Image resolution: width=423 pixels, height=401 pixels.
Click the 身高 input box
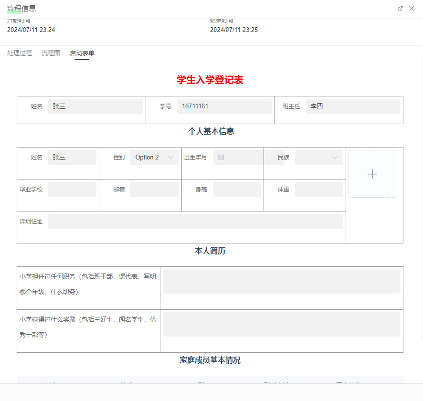[x=237, y=189]
